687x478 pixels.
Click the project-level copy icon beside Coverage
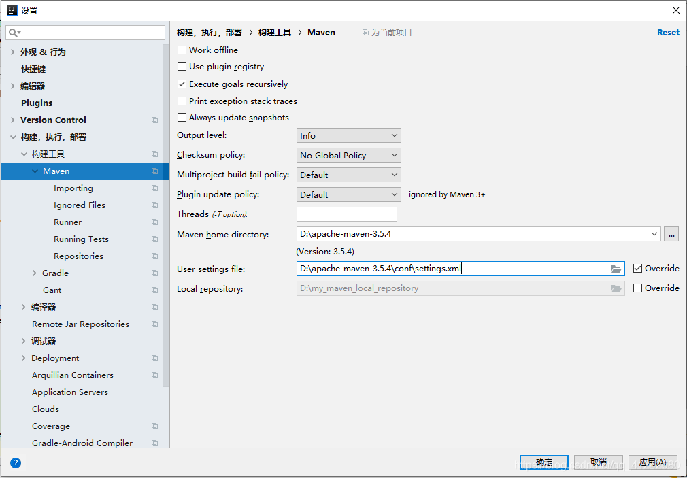[x=154, y=426]
